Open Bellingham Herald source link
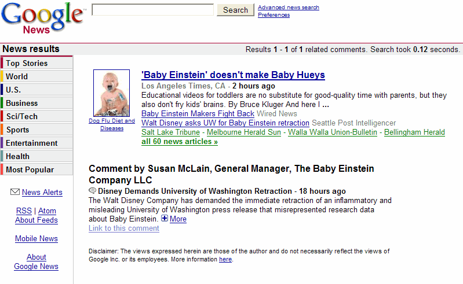This screenshot has height=284, width=463. tap(414, 132)
